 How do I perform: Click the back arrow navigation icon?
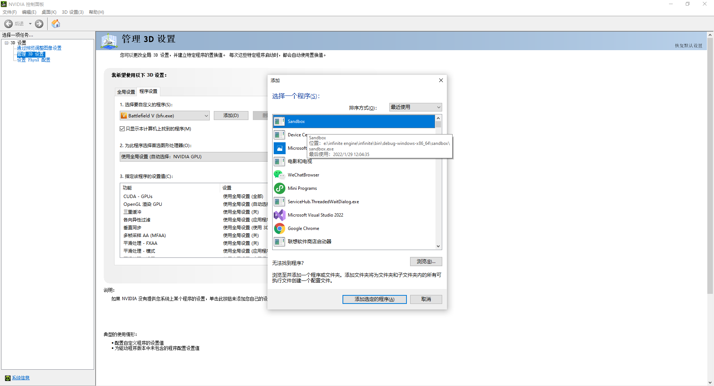tap(9, 24)
